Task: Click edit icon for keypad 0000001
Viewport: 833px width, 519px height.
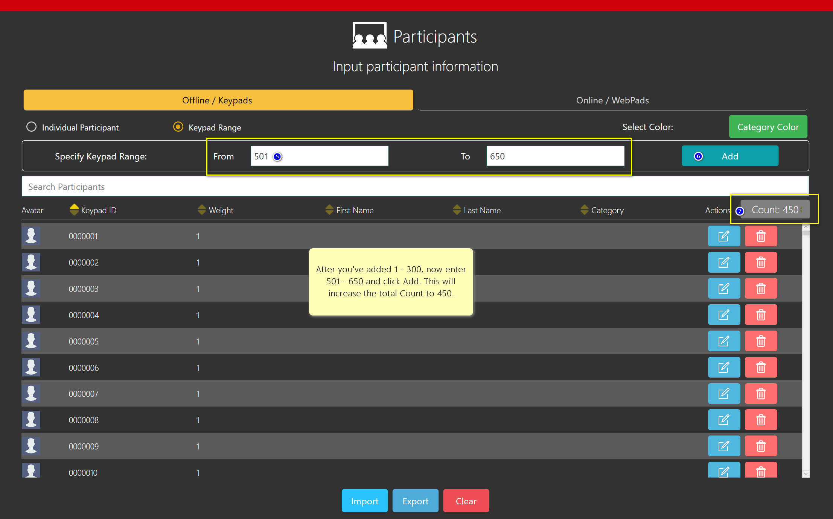Action: [x=723, y=236]
